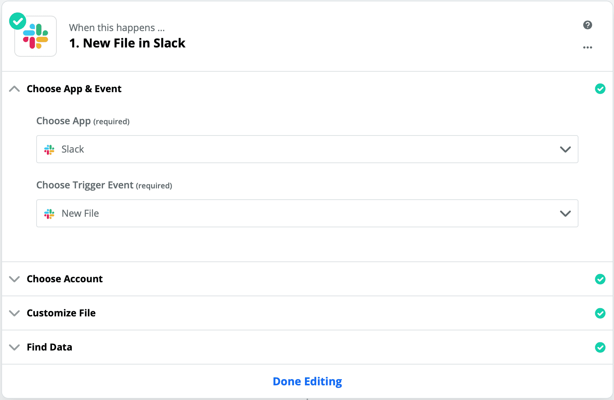The height and width of the screenshot is (400, 614).
Task: Click the Slack icon inside the Choose App field
Action: (x=49, y=149)
